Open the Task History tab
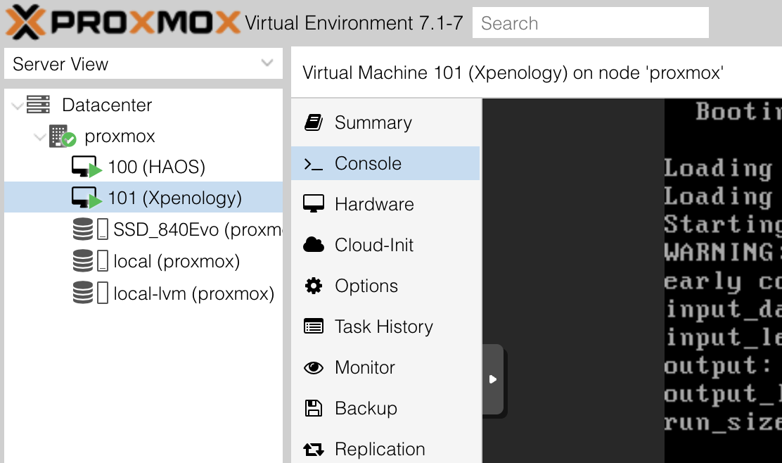The image size is (782, 463). 385,326
